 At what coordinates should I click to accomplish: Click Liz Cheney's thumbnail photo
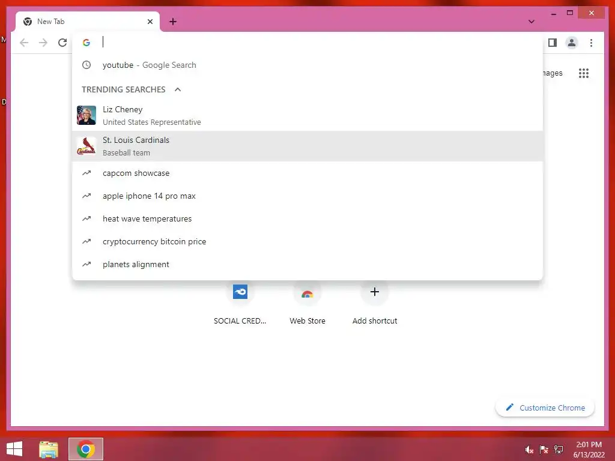(x=86, y=115)
